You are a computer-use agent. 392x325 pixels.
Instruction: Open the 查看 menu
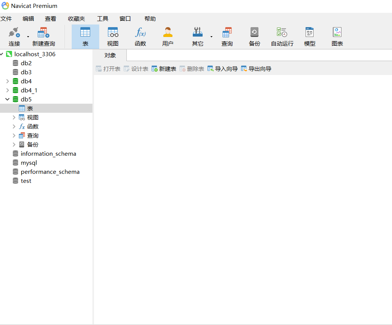(x=51, y=19)
